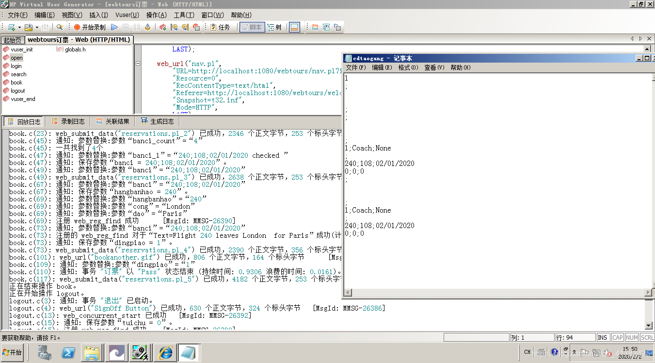Screen dimensions: 655x363
Task: Toggle 脚本 script view
Action: (x=252, y=27)
